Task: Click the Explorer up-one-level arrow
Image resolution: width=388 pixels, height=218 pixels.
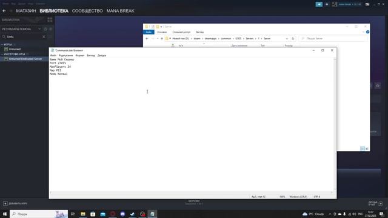Action: click(x=162, y=39)
